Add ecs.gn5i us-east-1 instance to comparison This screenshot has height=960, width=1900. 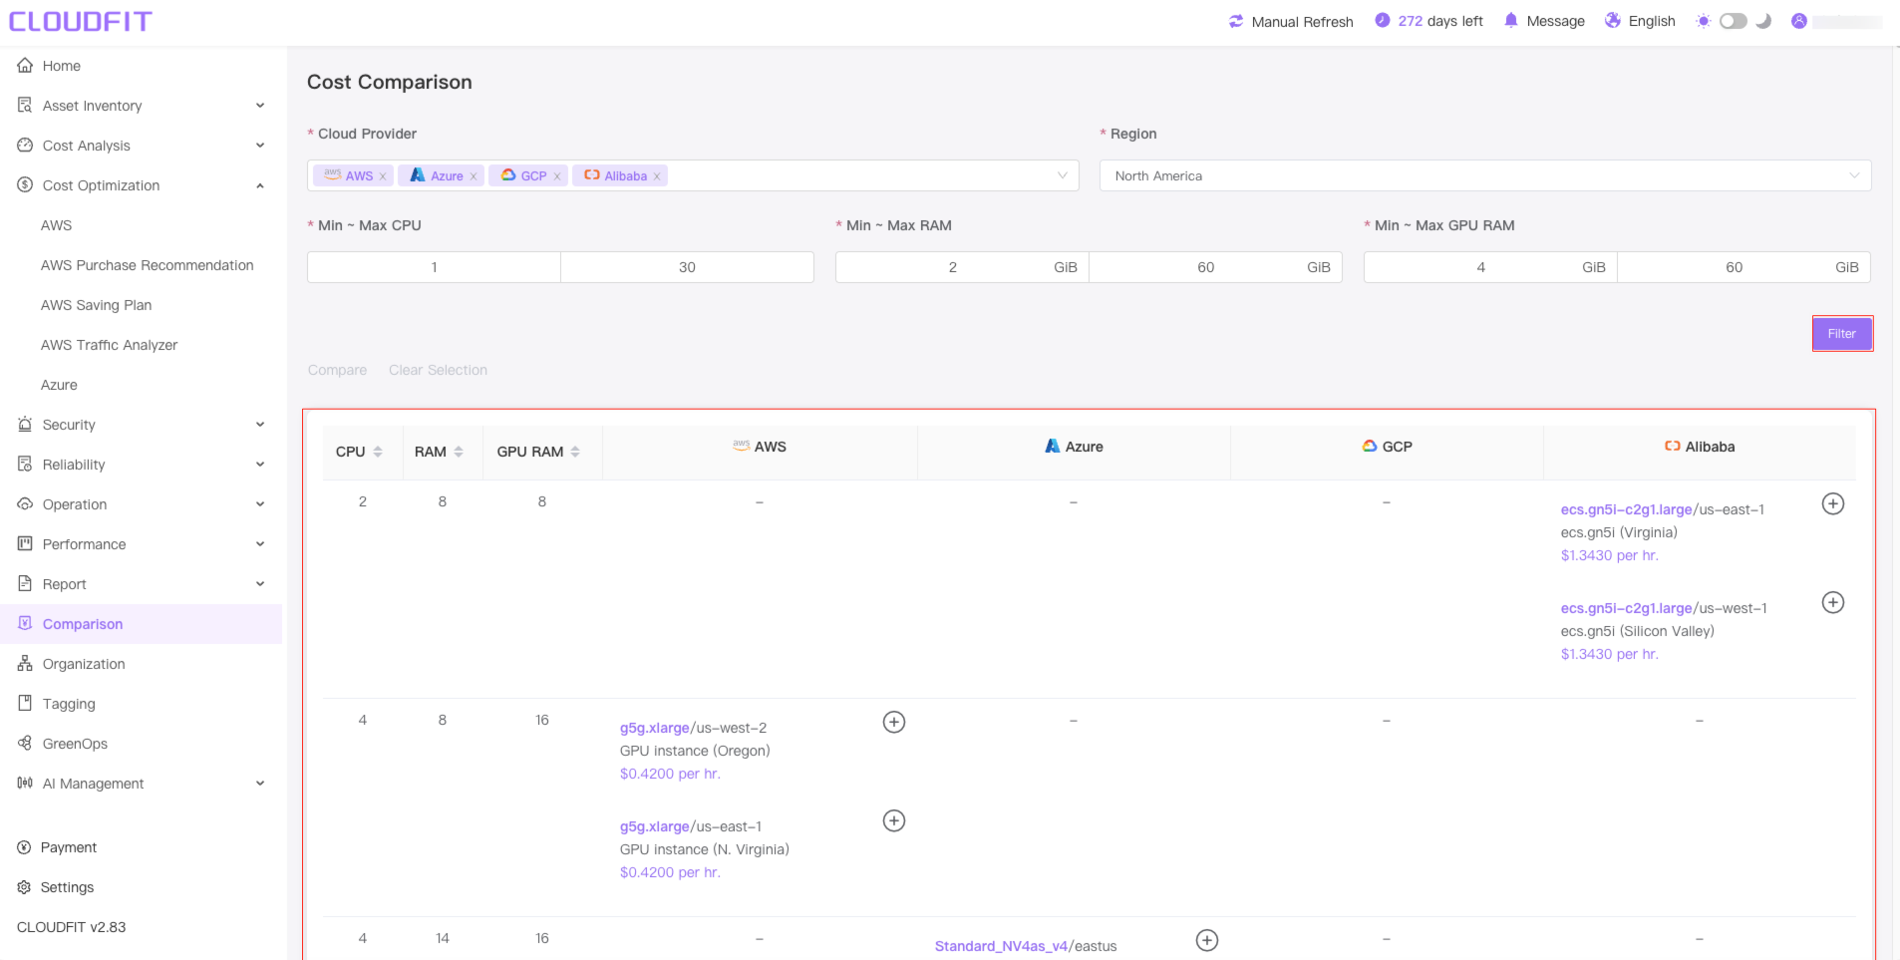tap(1833, 503)
